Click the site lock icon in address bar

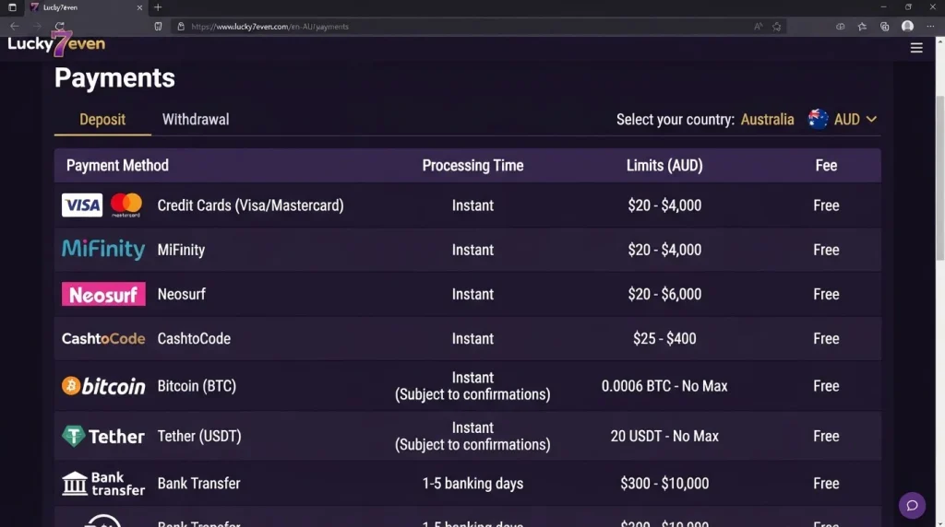(x=181, y=27)
